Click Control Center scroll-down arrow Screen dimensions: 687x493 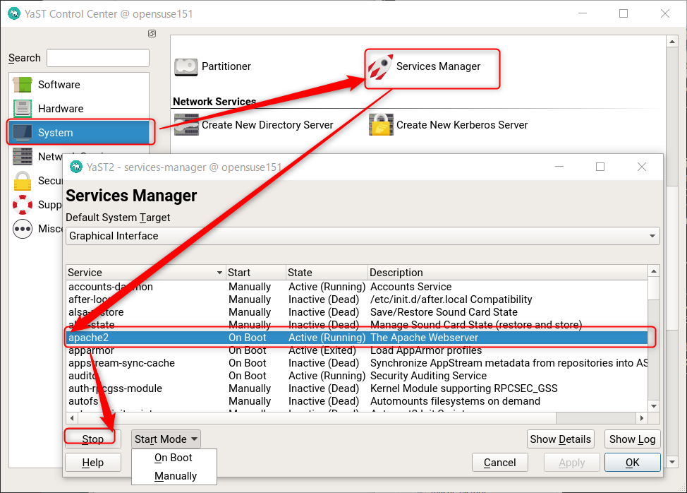[x=671, y=462]
